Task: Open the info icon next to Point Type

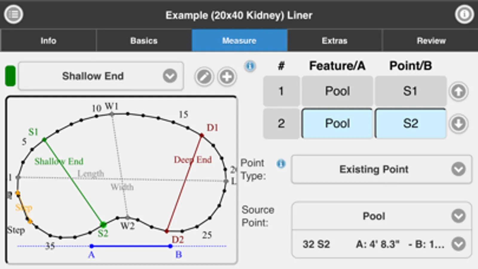Action: coord(281,163)
